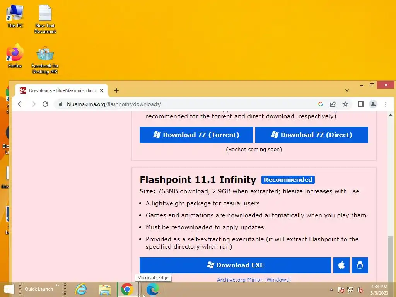Open Chrome profile avatar
Screen dimensions: 396x297
point(373,104)
